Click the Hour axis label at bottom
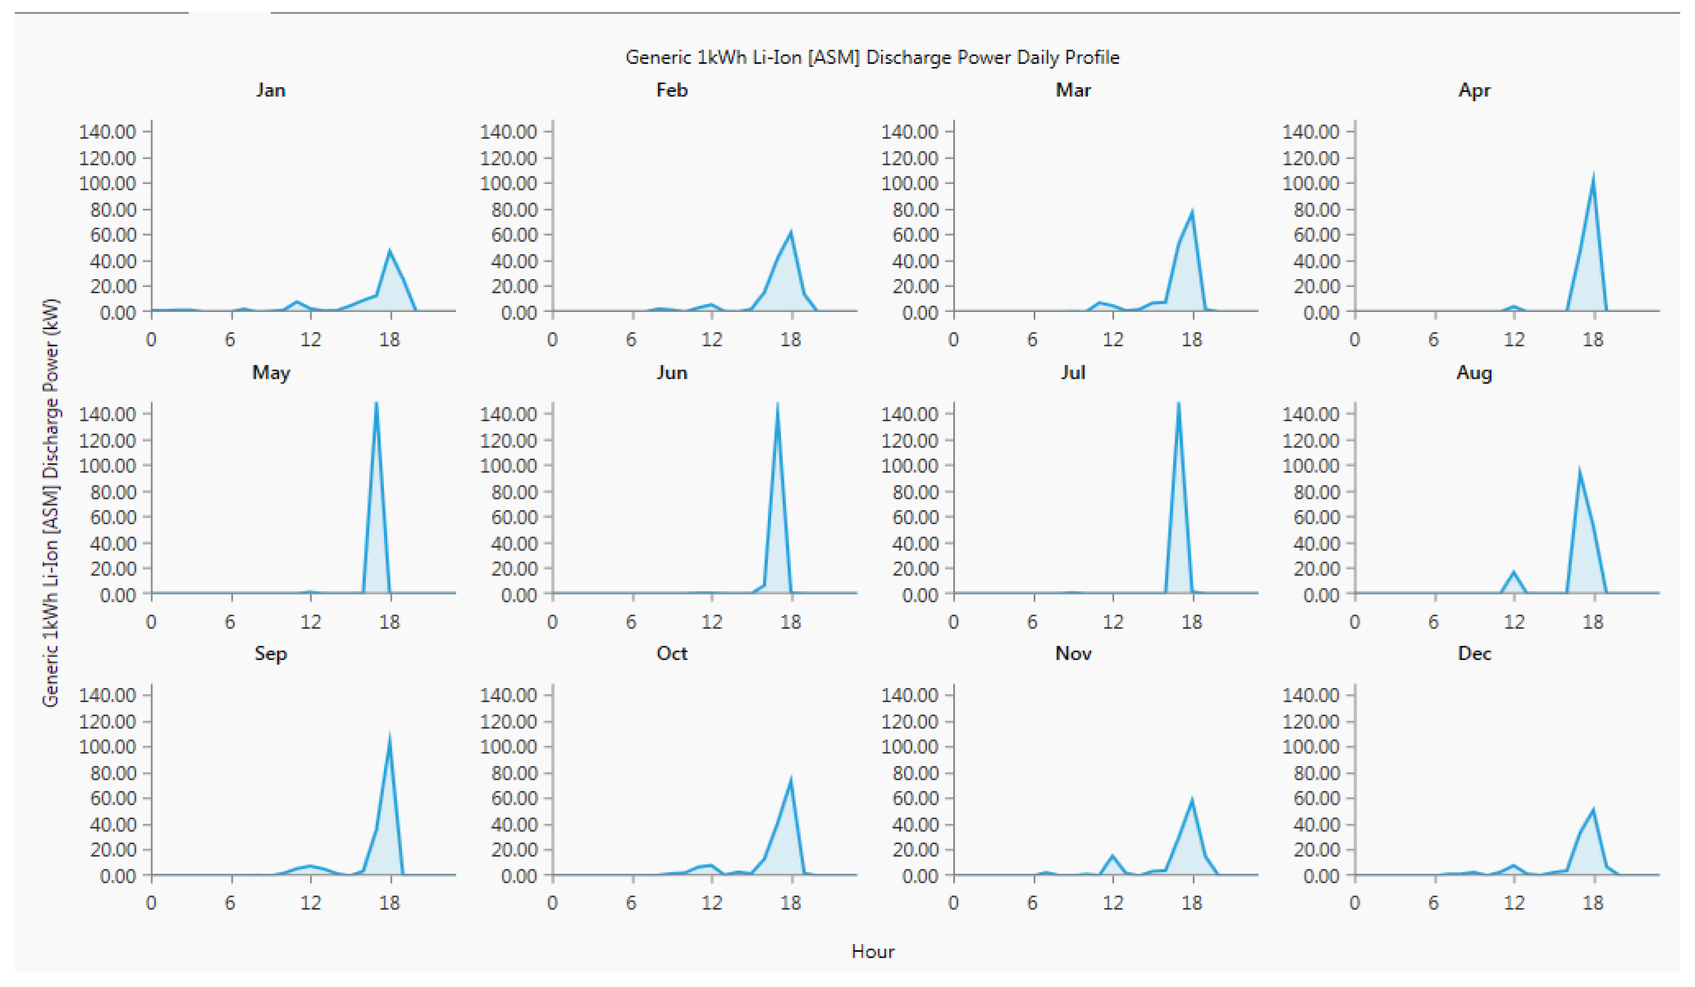Viewport: 1695px width, 987px height. pos(872,951)
